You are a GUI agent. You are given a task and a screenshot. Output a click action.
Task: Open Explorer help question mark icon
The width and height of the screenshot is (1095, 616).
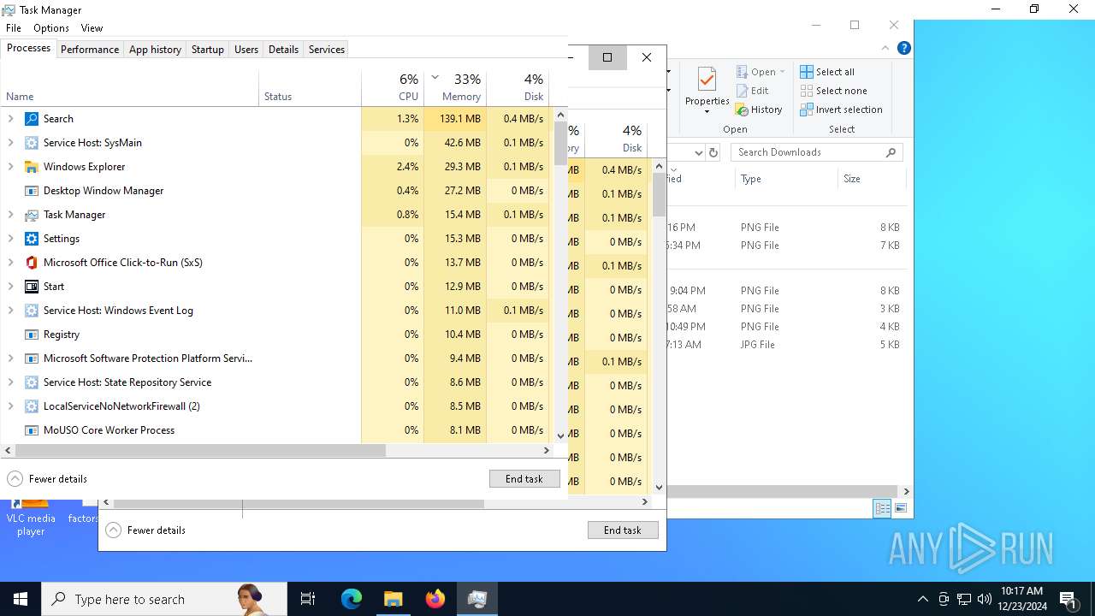(904, 49)
